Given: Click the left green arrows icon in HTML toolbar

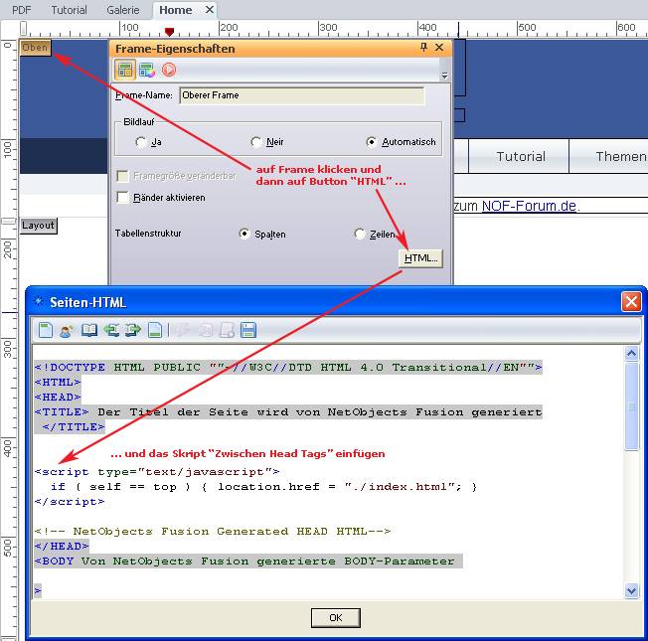Looking at the screenshot, I should 110,330.
